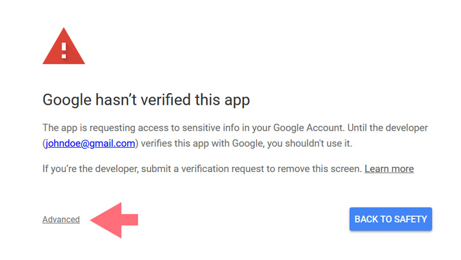Image resolution: width=461 pixels, height=260 pixels.
Task: Click the pink arrow pointing at Advanced
Action: [114, 220]
